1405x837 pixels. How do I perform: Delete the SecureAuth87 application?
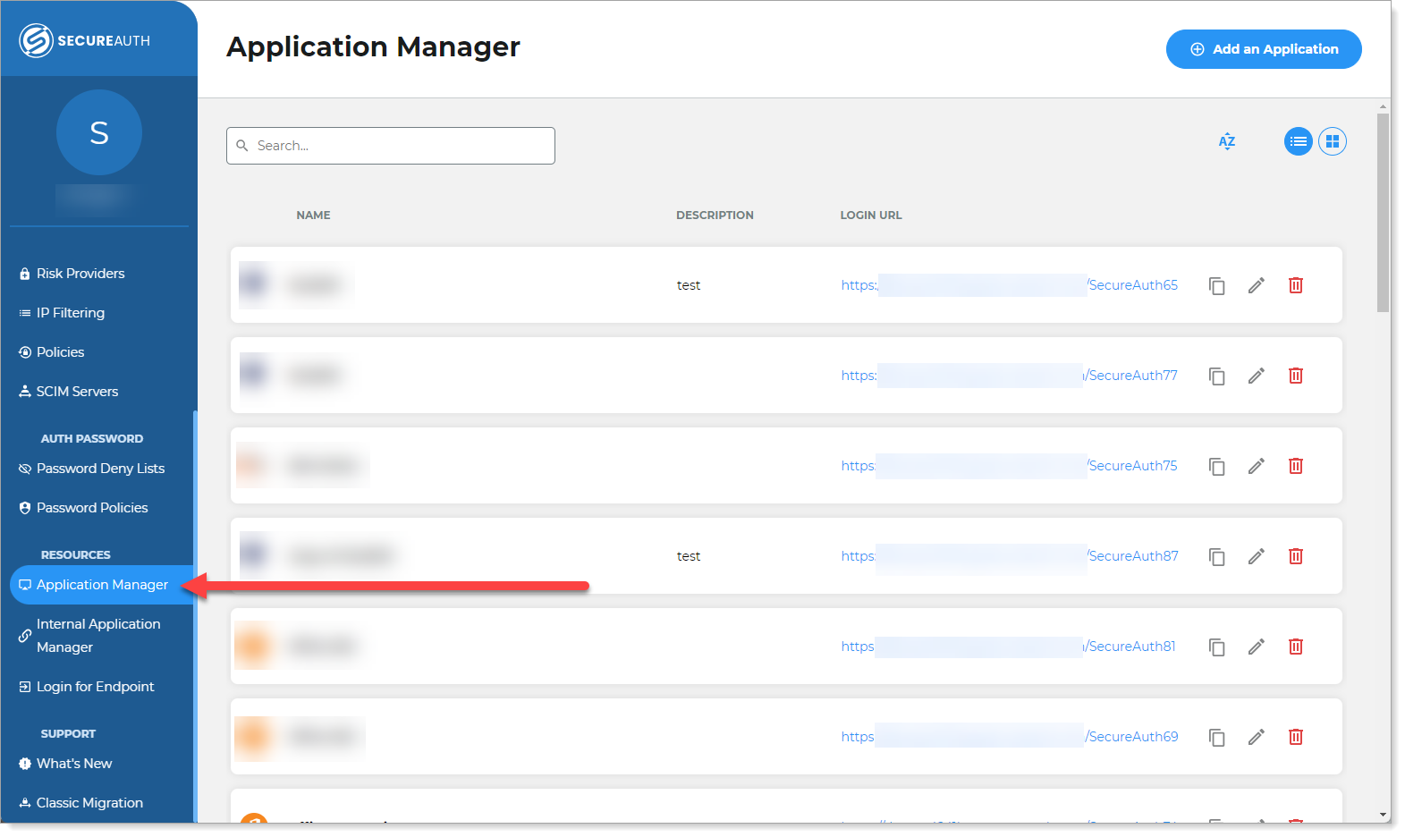point(1296,556)
